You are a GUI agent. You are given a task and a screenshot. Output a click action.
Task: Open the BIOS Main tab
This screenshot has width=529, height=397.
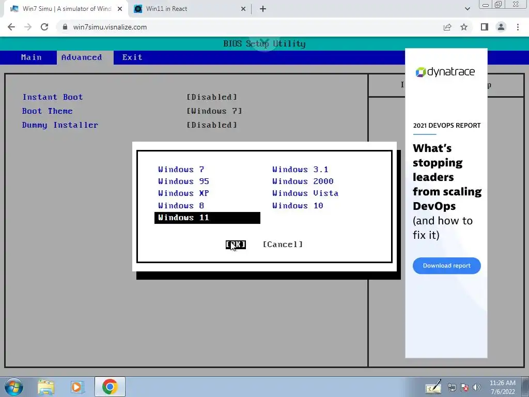click(x=31, y=57)
